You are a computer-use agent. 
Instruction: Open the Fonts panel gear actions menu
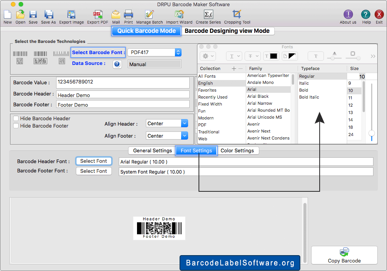(208, 56)
